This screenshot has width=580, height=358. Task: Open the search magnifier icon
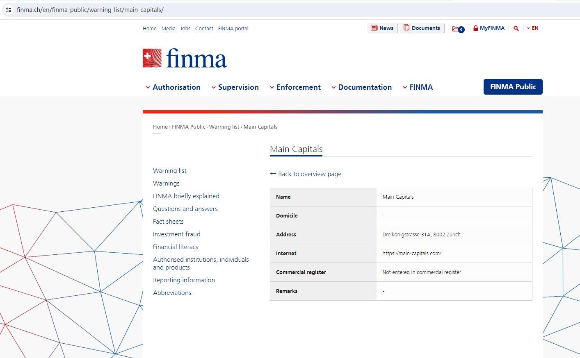[x=516, y=28]
